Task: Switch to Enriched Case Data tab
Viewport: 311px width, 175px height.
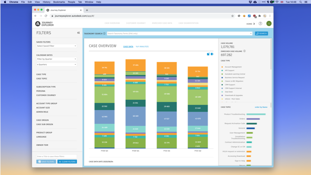Action: pyautogui.click(x=162, y=23)
